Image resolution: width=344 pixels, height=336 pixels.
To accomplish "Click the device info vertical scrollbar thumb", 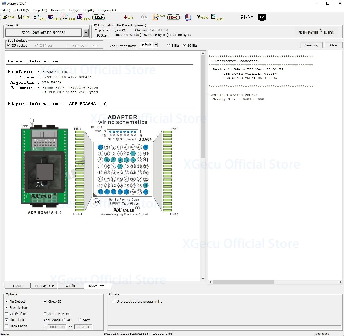I will tap(203, 107).
